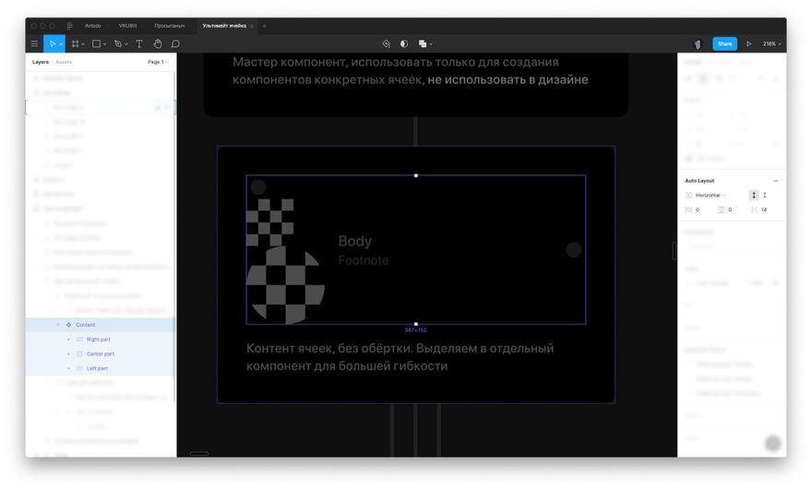812x491 pixels.
Task: Click the user avatar in toolbar
Action: click(698, 44)
